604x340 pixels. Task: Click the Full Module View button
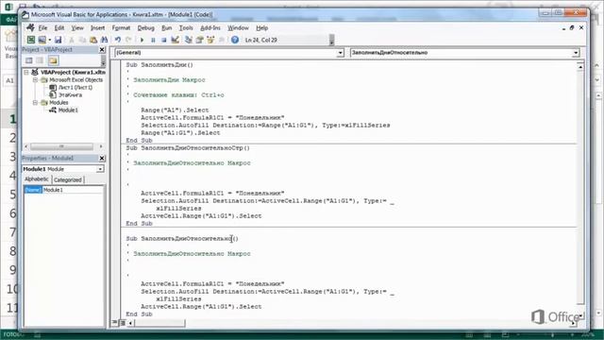click(x=123, y=323)
